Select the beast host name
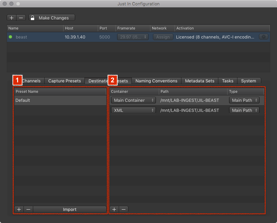 tap(21, 37)
